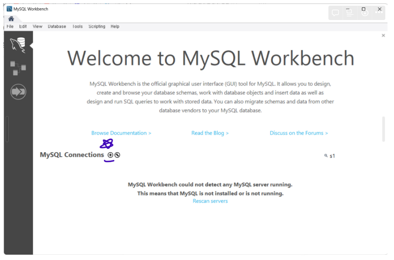The height and width of the screenshot is (260, 394).
Task: Open the Scripting menu
Action: (x=97, y=27)
